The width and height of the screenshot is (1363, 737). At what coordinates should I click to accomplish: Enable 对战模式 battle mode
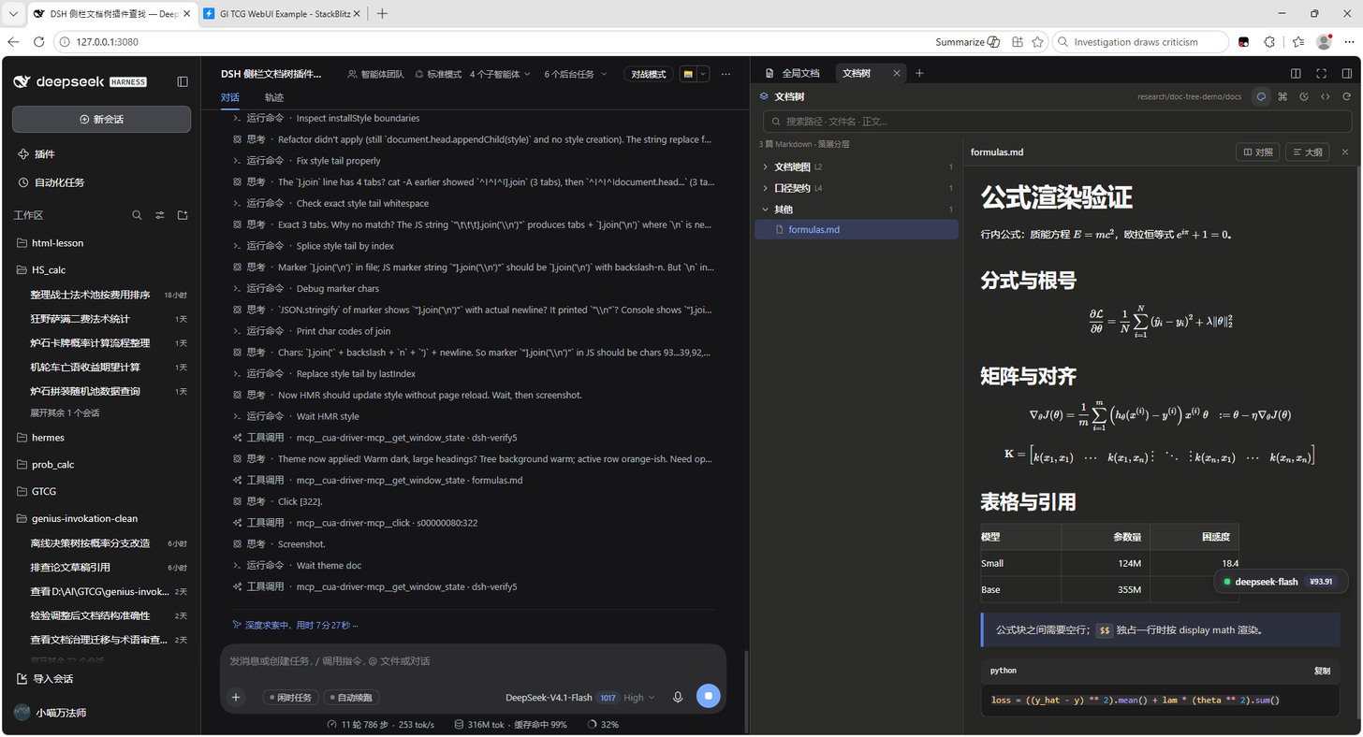649,74
